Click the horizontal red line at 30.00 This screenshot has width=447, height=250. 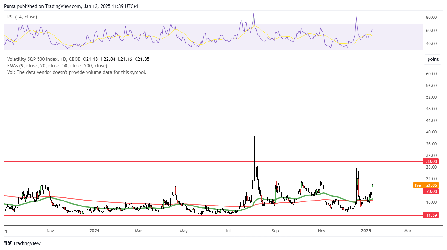click(x=213, y=161)
